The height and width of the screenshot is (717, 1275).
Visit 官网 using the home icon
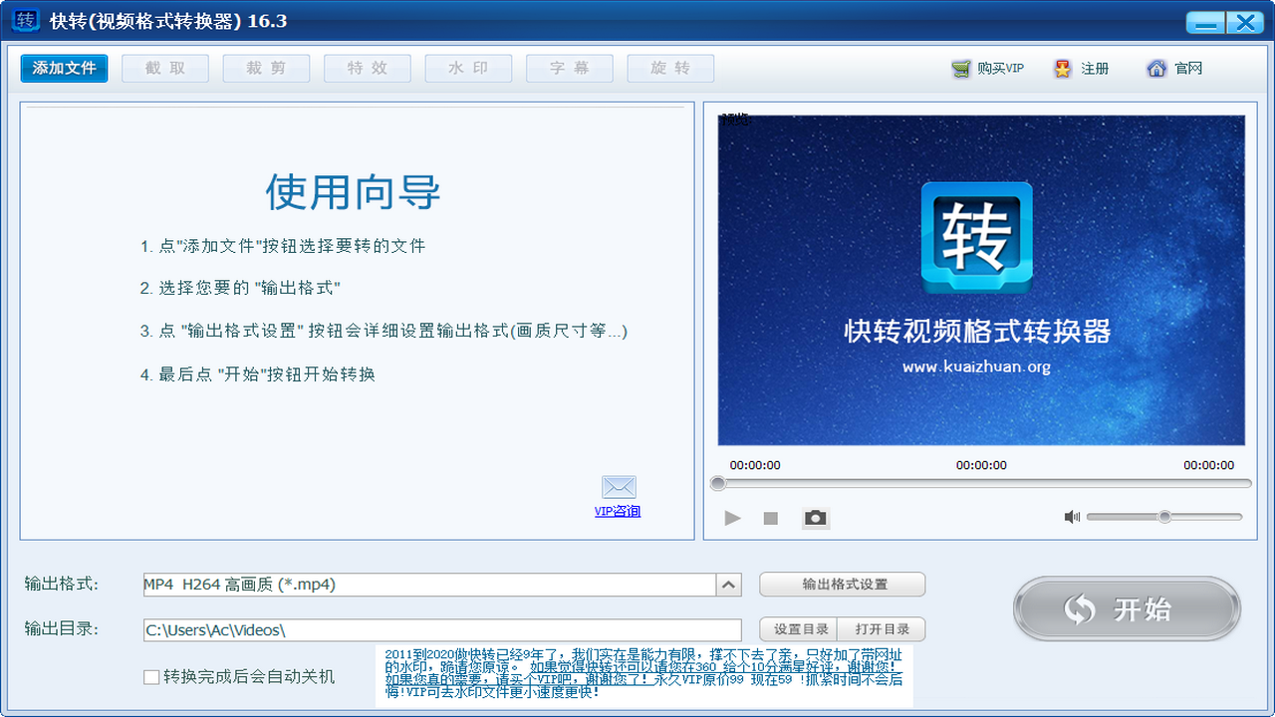[1156, 68]
